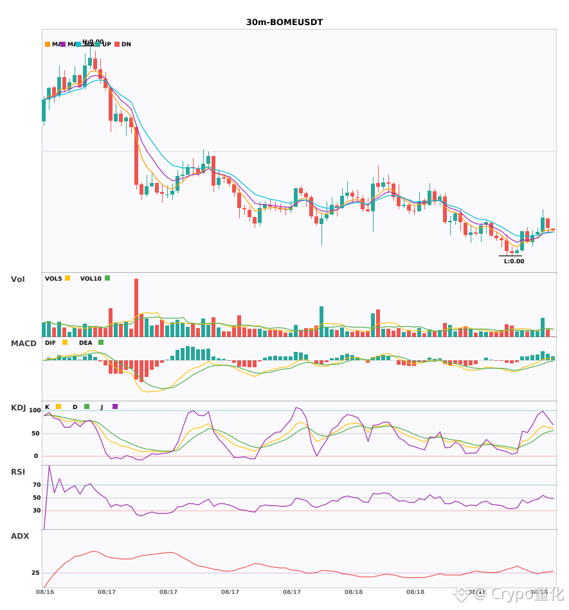Image resolution: width=569 pixels, height=610 pixels.
Task: Click the cyan MA legend swatch
Action: (x=78, y=44)
